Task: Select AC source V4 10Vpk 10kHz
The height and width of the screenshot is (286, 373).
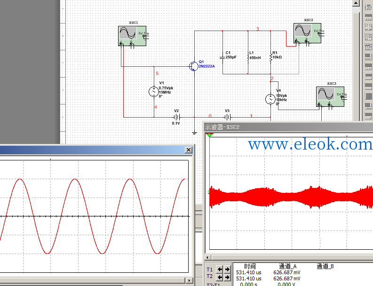Action: coord(270,99)
